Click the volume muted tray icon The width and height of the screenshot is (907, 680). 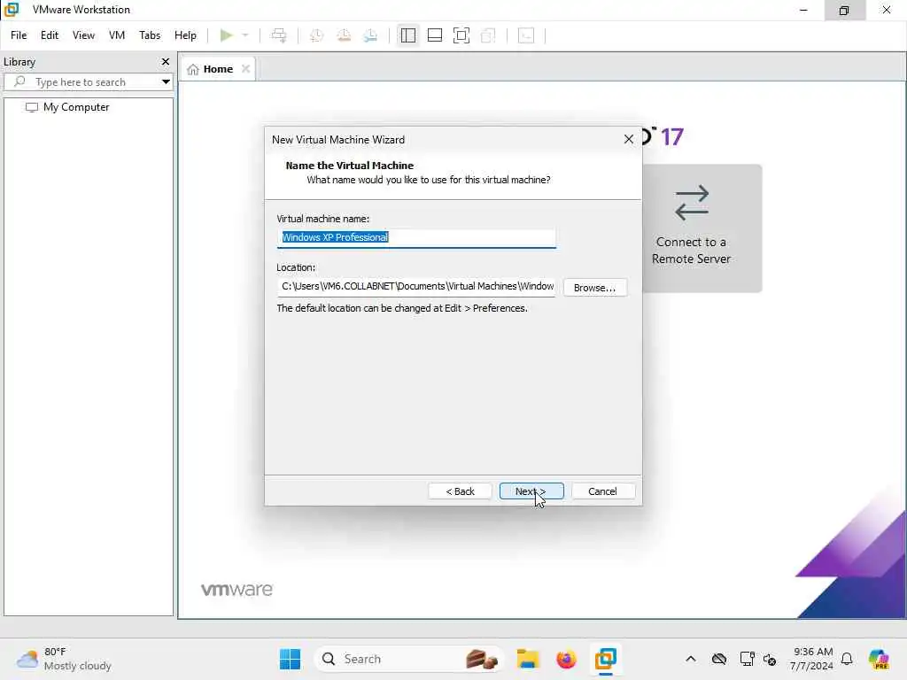(x=770, y=659)
